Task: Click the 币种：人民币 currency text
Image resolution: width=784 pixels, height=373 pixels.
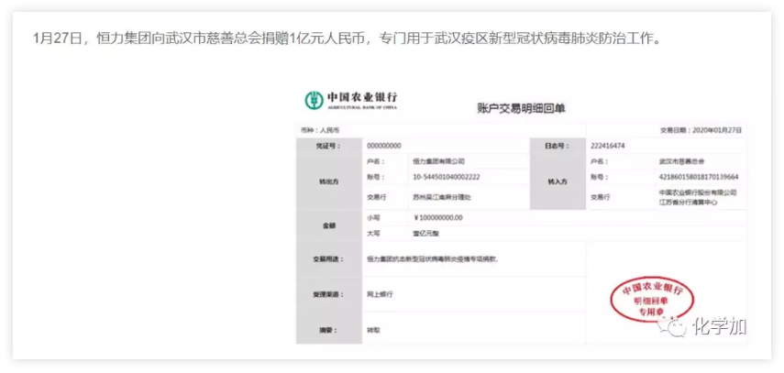Action: tap(317, 130)
